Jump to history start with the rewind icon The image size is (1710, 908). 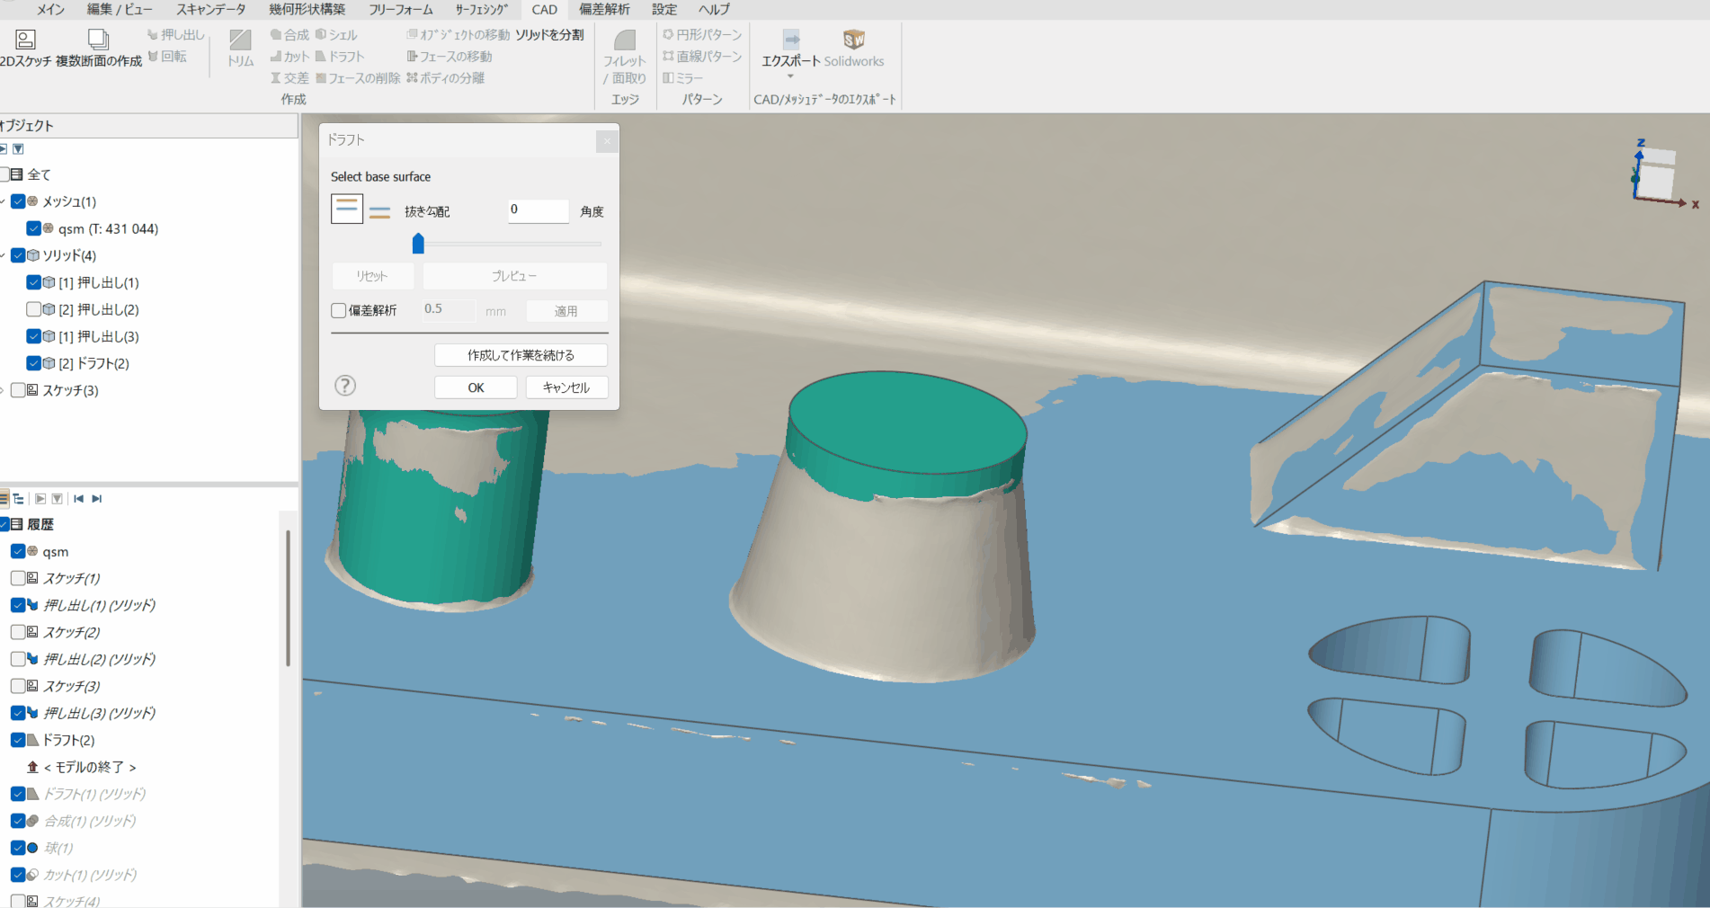click(x=78, y=499)
